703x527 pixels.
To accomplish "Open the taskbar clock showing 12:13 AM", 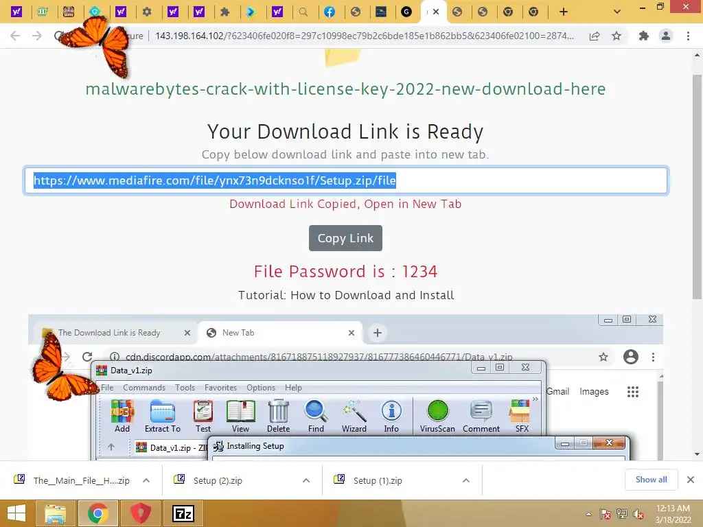I will coord(673,514).
